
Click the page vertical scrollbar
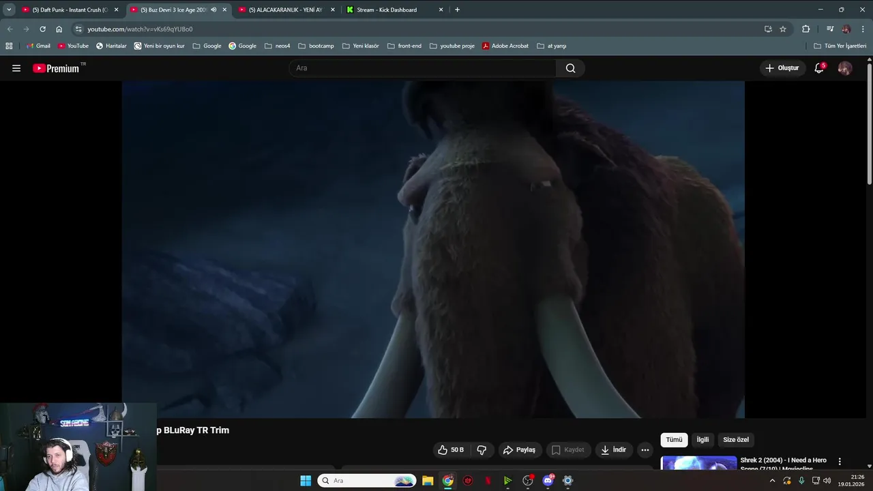[870, 123]
